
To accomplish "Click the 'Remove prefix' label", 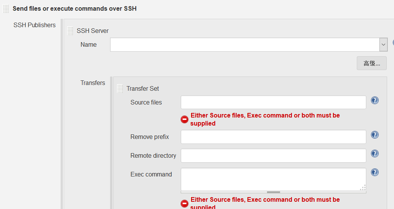I will [150, 137].
